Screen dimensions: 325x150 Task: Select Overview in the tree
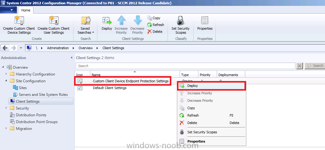[x=20, y=67]
